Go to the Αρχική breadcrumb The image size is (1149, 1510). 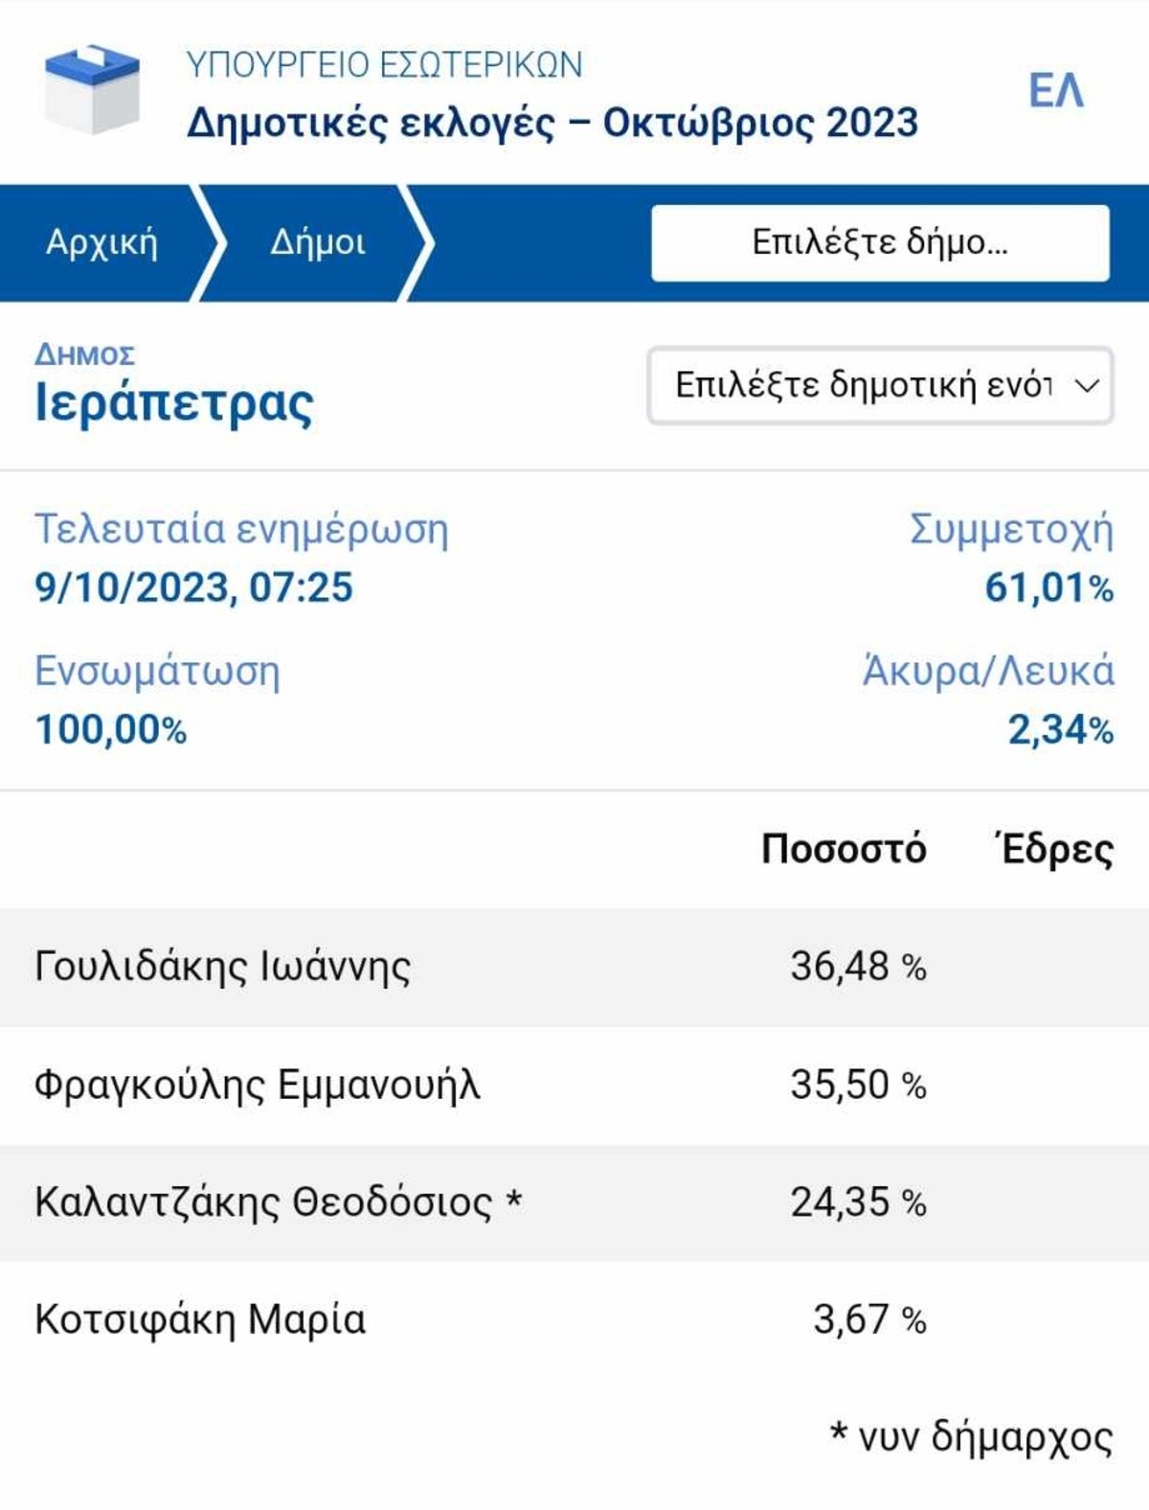(101, 242)
